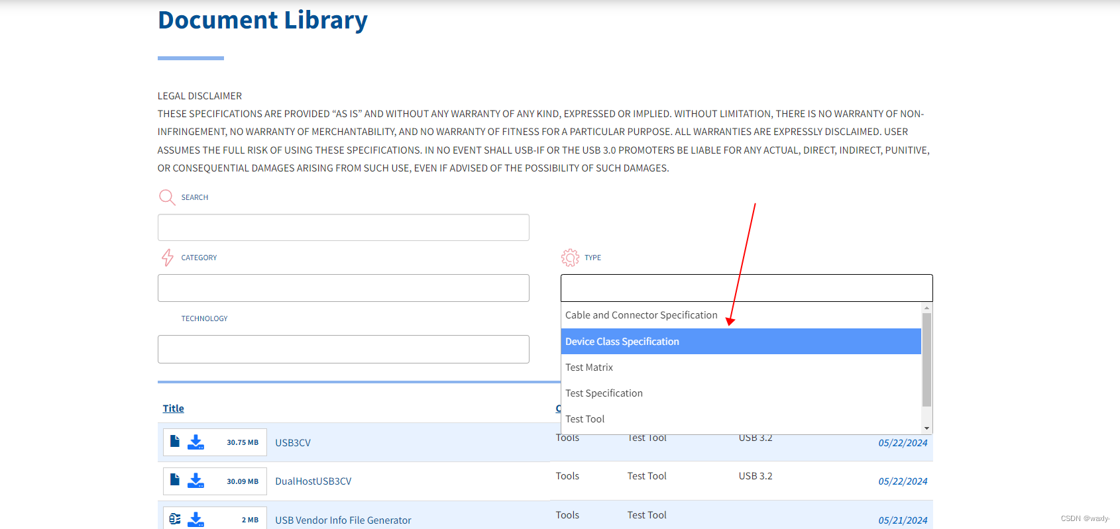Click the 05/22/2024 date in the DualHostUSB3CV row
This screenshot has width=1120, height=529.
[x=903, y=481]
